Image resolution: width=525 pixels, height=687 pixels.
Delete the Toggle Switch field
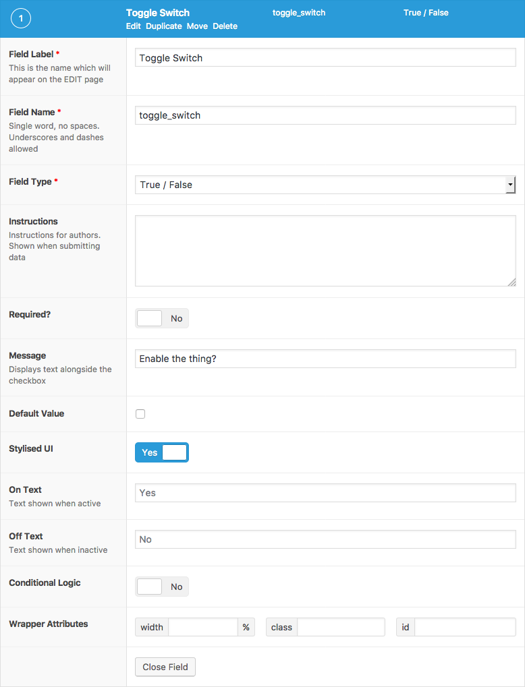click(225, 26)
